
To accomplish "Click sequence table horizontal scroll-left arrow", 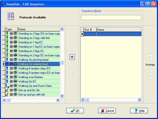I will coord(83,100).
